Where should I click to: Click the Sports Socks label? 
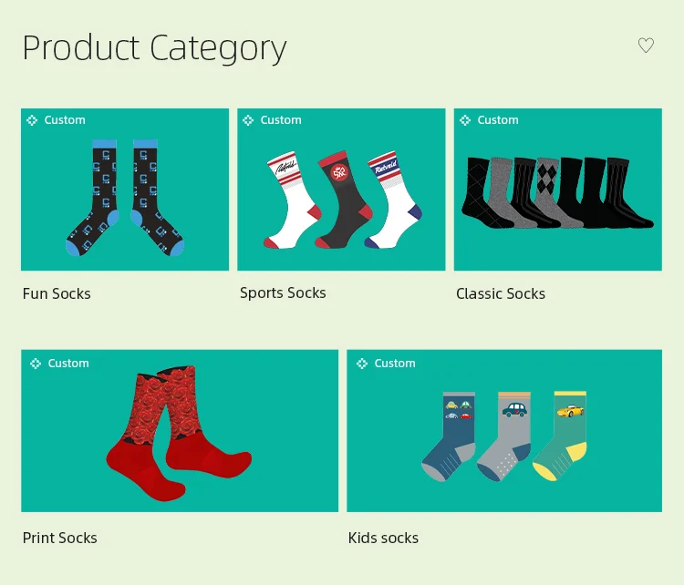[x=283, y=292]
